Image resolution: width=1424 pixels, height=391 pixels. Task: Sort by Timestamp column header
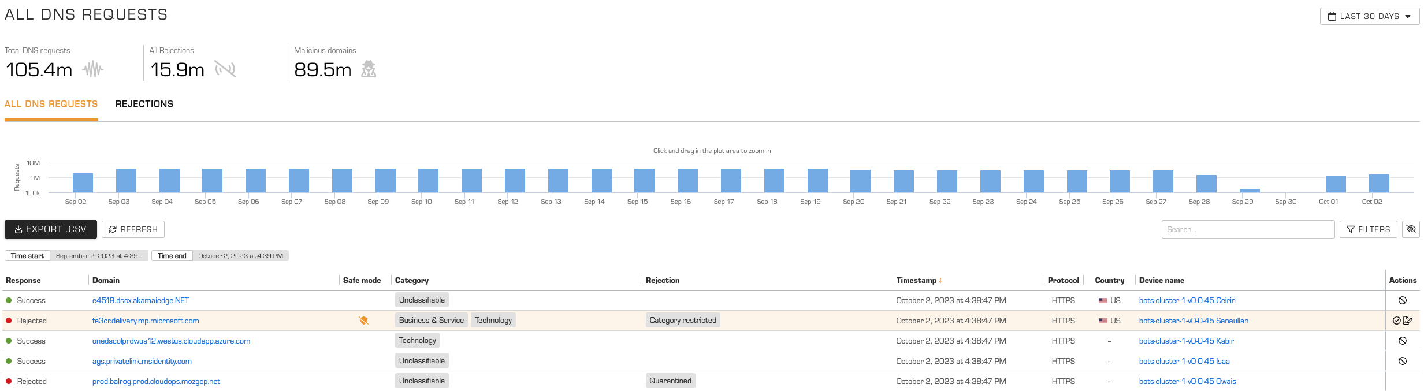(916, 280)
